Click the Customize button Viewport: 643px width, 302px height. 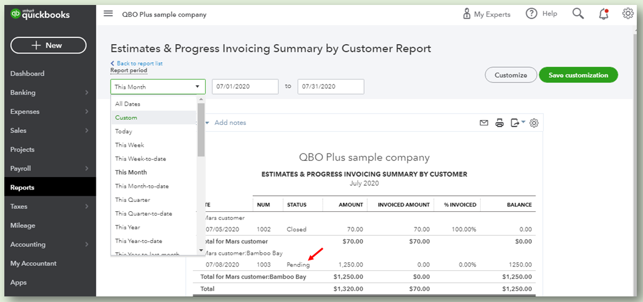click(511, 75)
